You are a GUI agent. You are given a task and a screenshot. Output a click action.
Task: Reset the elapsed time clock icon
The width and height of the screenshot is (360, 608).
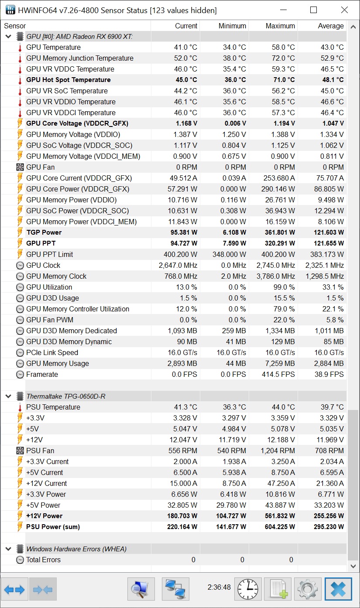(248, 590)
